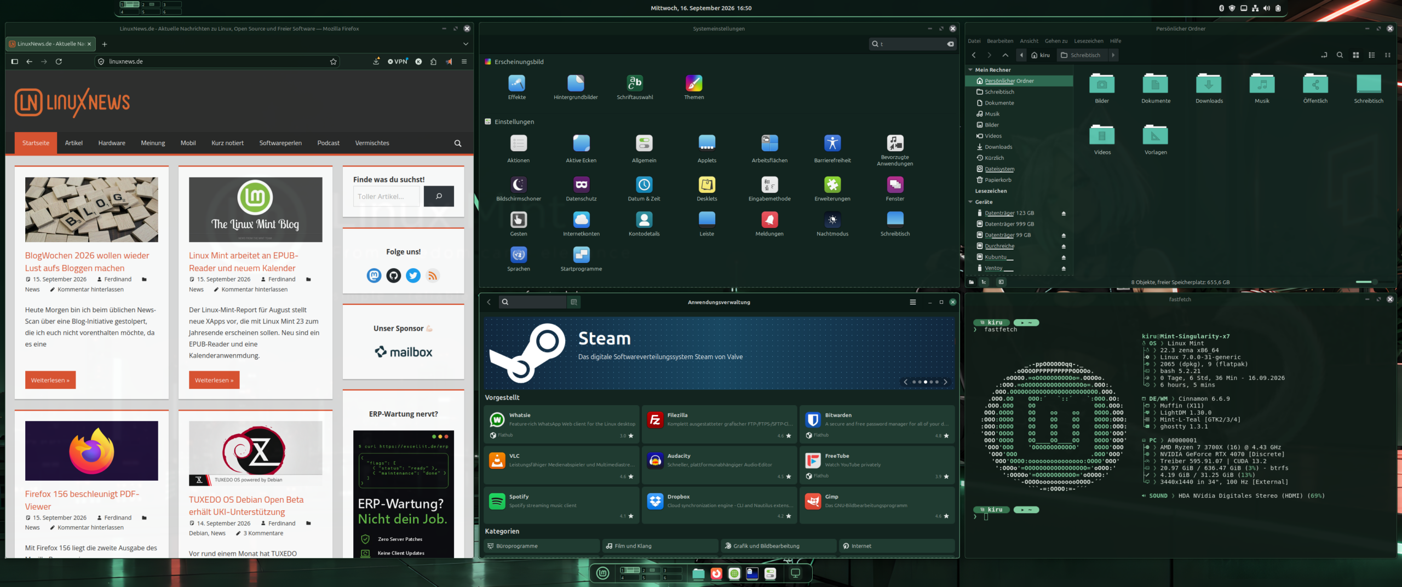The image size is (1402, 587).
Task: Click the Linux Mint menu button in dock
Action: pos(602,573)
